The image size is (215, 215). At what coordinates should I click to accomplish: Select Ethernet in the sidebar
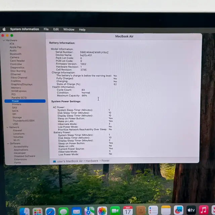coord(16,74)
